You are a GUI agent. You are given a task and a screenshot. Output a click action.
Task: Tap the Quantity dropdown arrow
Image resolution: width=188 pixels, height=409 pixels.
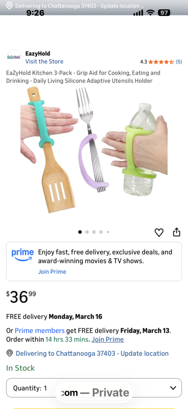[173, 388]
